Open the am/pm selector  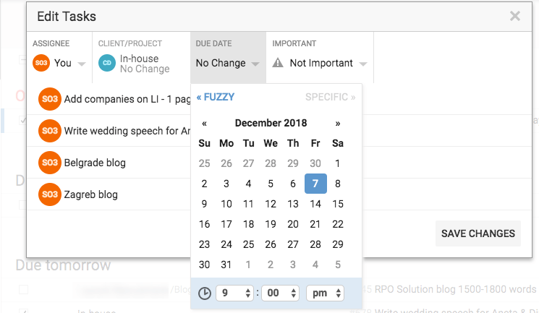point(325,293)
